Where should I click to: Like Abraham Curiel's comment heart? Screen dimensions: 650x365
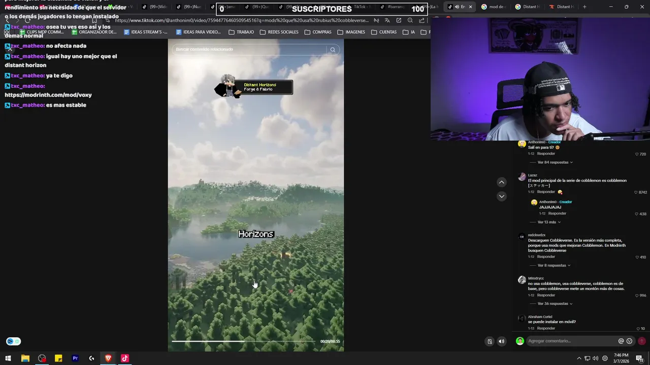[638, 328]
